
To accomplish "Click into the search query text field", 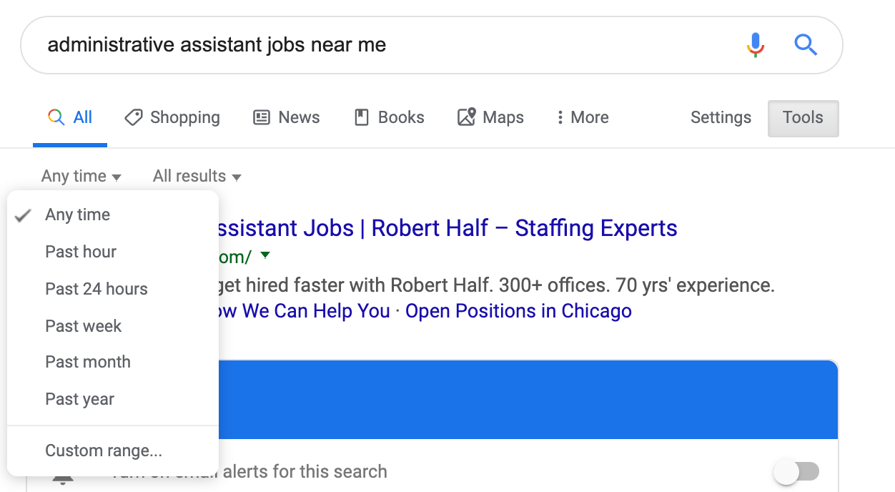I will click(386, 45).
